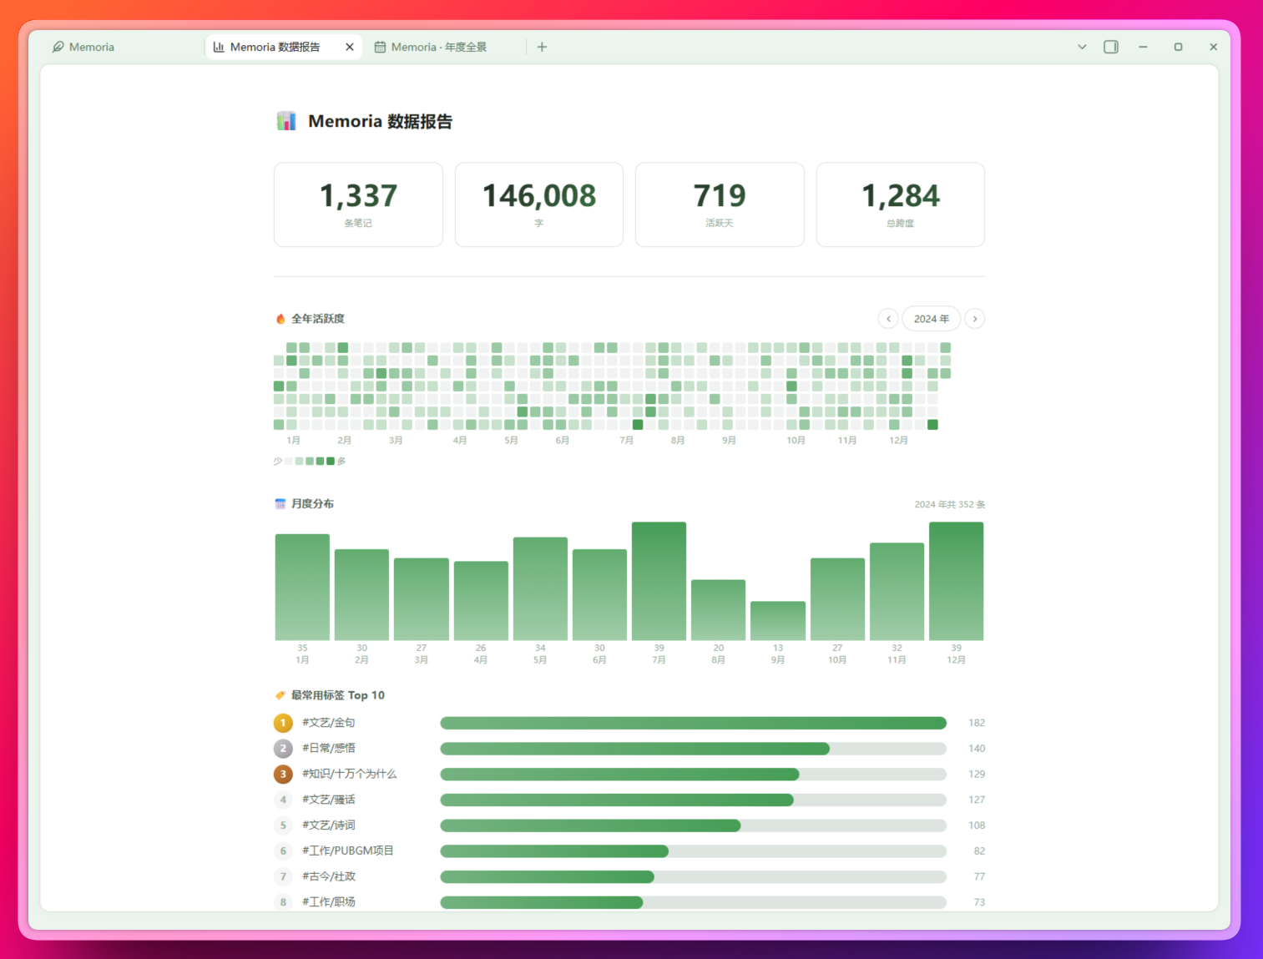
Task: Click the 月度分布 section heading
Action: pyautogui.click(x=312, y=503)
